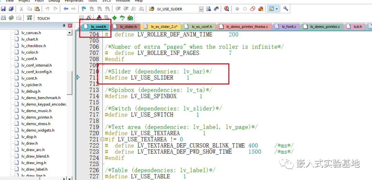Open Find in Files folder icon

pyautogui.click(x=151, y=9)
